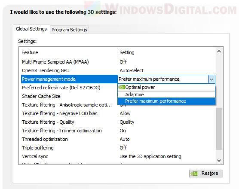
Task: Select the Texture filtering - Quality feature
Action: tap(48, 122)
